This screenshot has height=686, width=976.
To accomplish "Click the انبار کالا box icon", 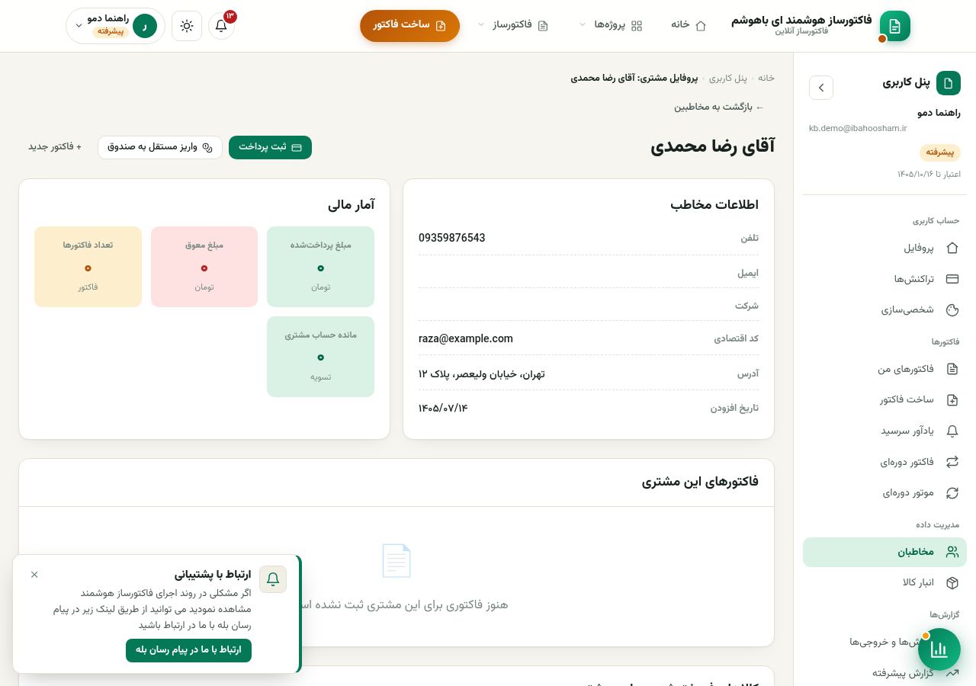I will (952, 583).
